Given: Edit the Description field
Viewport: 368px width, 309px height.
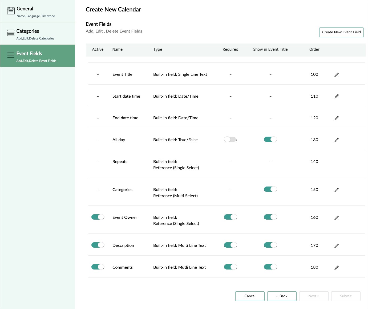Looking at the screenshot, I should coord(336,245).
